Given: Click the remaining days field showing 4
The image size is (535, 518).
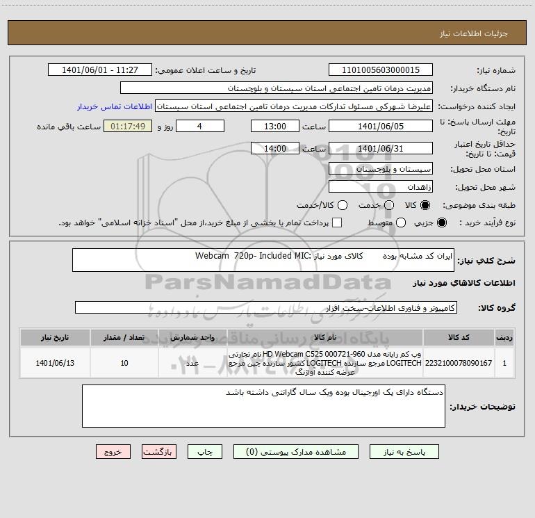Looking at the screenshot, I should (x=199, y=126).
